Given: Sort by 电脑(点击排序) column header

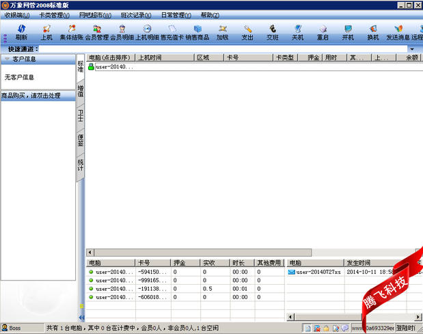Looking at the screenshot, I should coord(110,57).
